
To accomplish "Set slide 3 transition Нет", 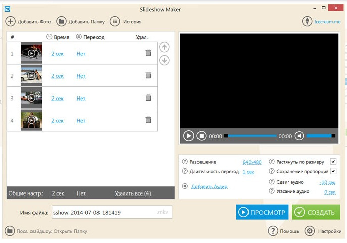I will coord(81,99).
